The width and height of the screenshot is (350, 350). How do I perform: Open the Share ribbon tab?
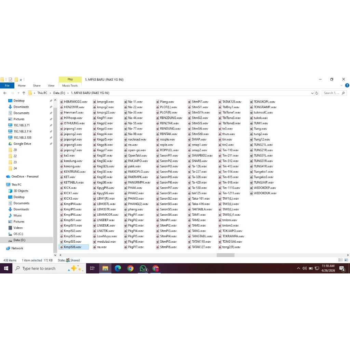point(37,85)
